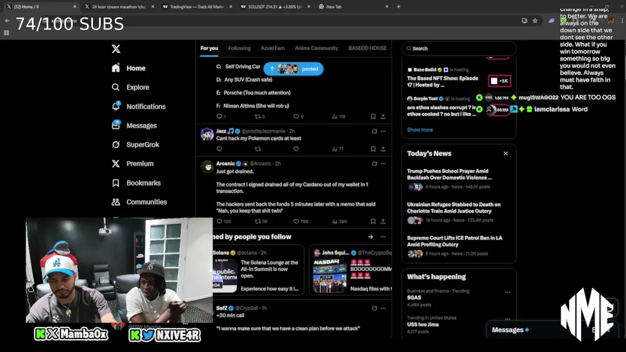This screenshot has height=352, width=626.
Task: Reply to Jazz's Pokemon cards post
Action: (219, 149)
